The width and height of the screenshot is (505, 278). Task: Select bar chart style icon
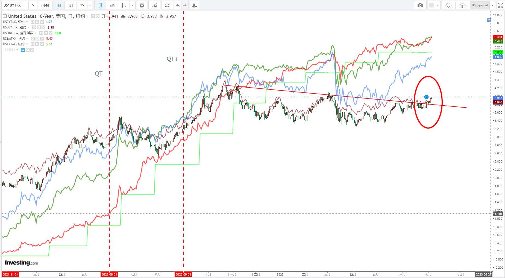[x=124, y=5]
